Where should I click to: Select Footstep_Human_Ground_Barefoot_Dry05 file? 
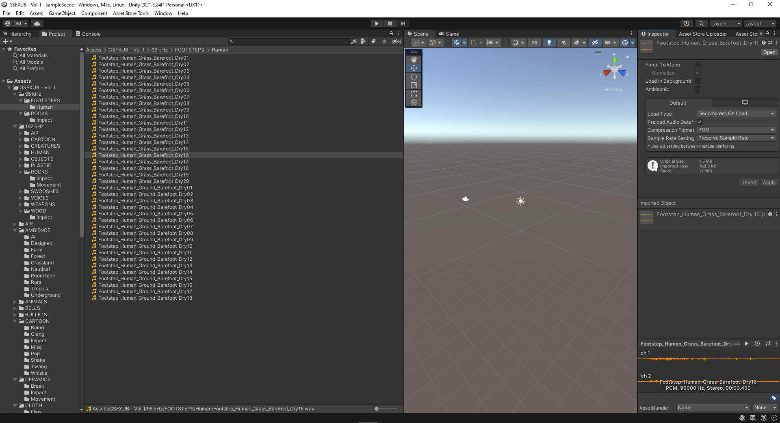(x=244, y=214)
